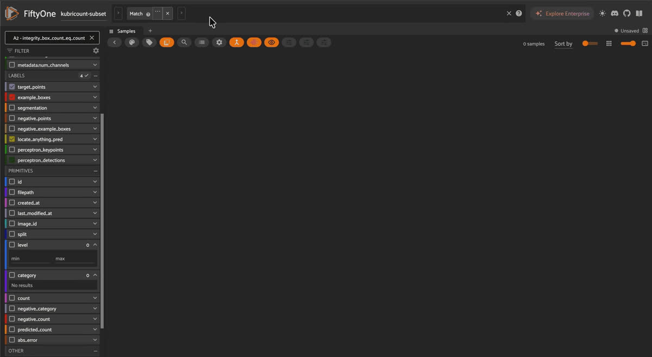Click the orange brain icon
652x357 pixels.
(254, 42)
